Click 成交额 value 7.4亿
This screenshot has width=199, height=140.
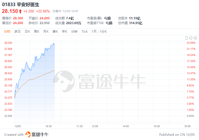pyautogui.click(x=70, y=18)
